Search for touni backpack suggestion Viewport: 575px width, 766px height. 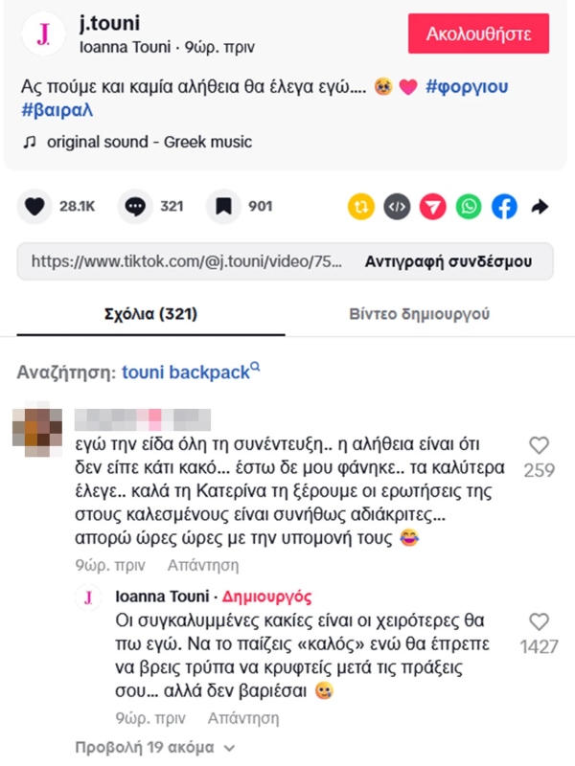click(x=186, y=372)
